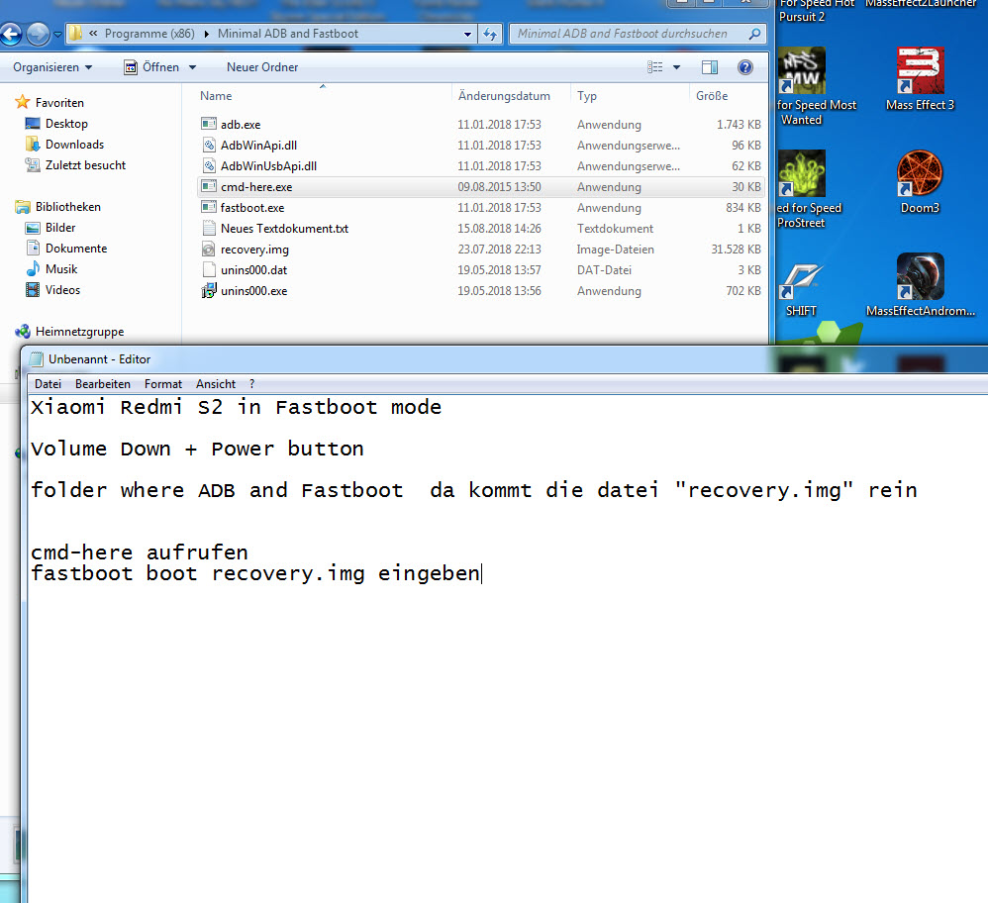The image size is (988, 903).
Task: Select the adb.exe file icon
Action: pyautogui.click(x=209, y=124)
